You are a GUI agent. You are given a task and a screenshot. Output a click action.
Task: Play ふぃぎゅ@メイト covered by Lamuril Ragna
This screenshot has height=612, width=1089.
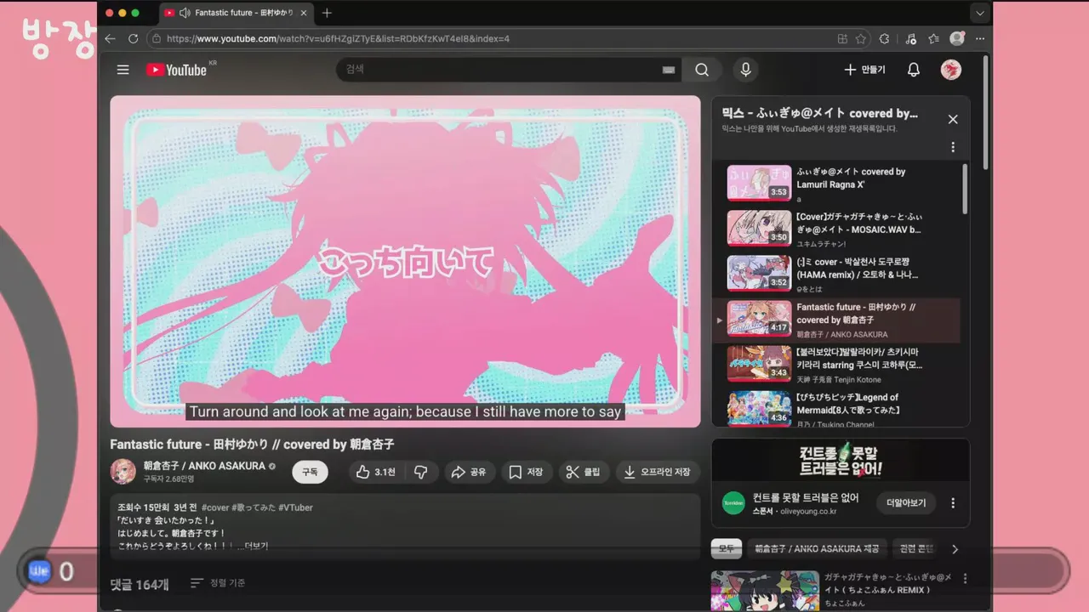tap(837, 183)
